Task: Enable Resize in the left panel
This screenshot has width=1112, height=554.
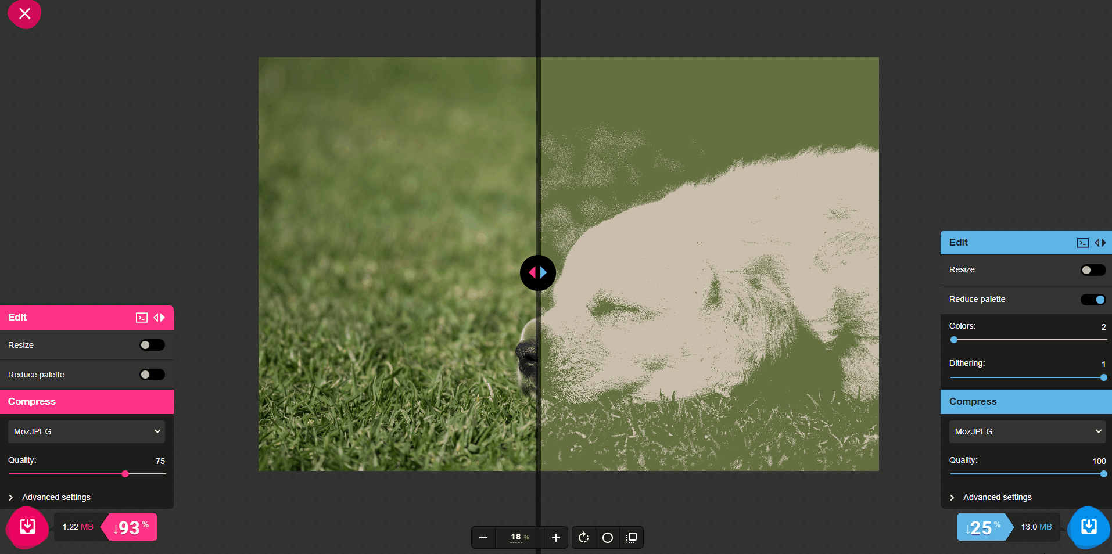Action: [152, 345]
